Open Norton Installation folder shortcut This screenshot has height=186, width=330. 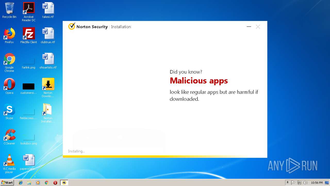tap(48, 113)
